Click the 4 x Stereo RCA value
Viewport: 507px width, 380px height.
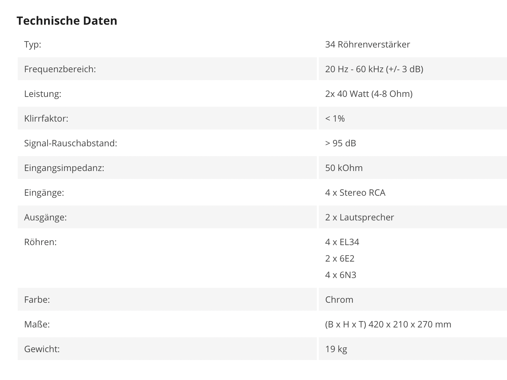click(355, 193)
